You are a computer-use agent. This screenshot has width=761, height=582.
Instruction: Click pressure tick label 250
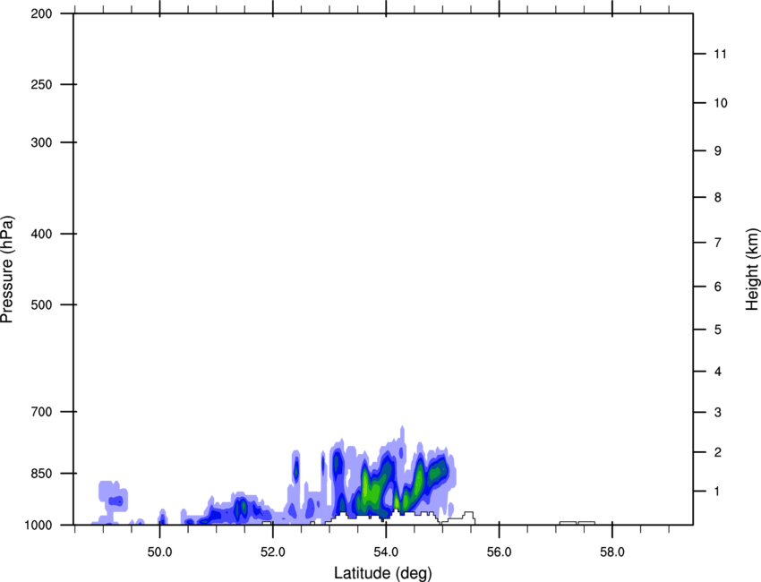pos(41,84)
